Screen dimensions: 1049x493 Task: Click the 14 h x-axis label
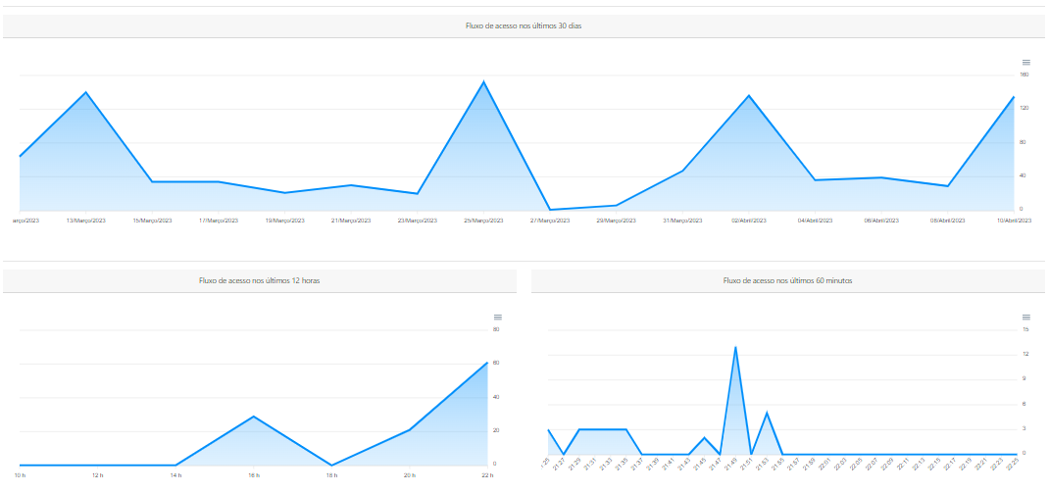175,476
